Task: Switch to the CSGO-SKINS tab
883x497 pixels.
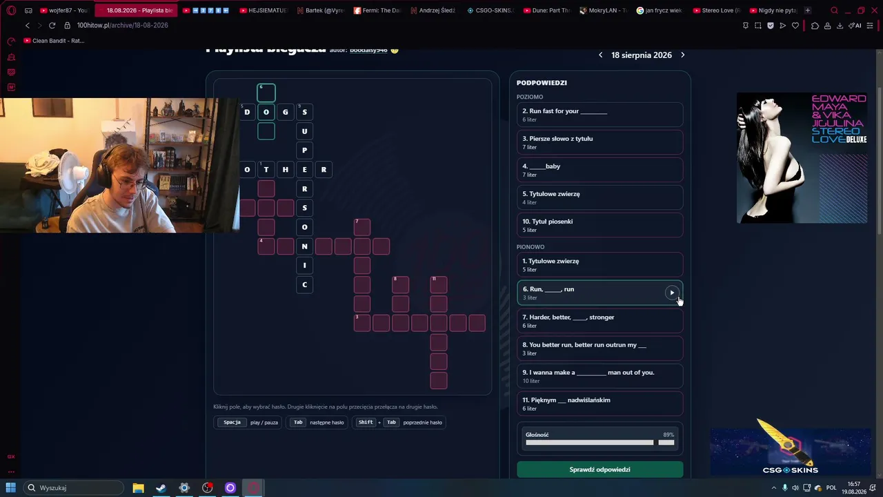Action: pos(490,10)
